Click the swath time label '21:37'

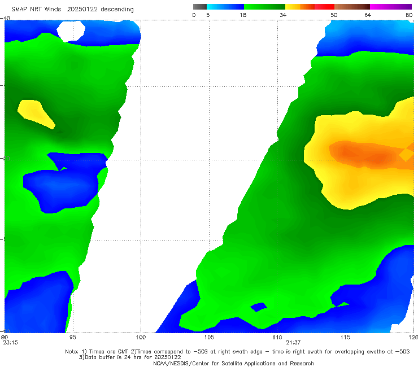pos(293,343)
